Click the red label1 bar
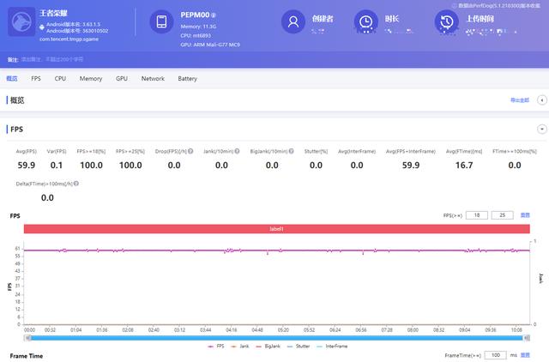549x362 pixels. tap(276, 229)
